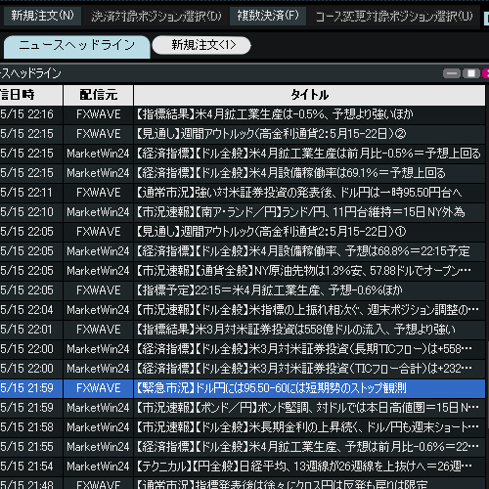Sort by 配信日時 column header
489x489 pixels.
coord(31,95)
